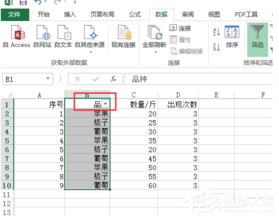Switch to the 开始 (Home) tab
Viewport: 279px width, 218px height.
[44, 14]
